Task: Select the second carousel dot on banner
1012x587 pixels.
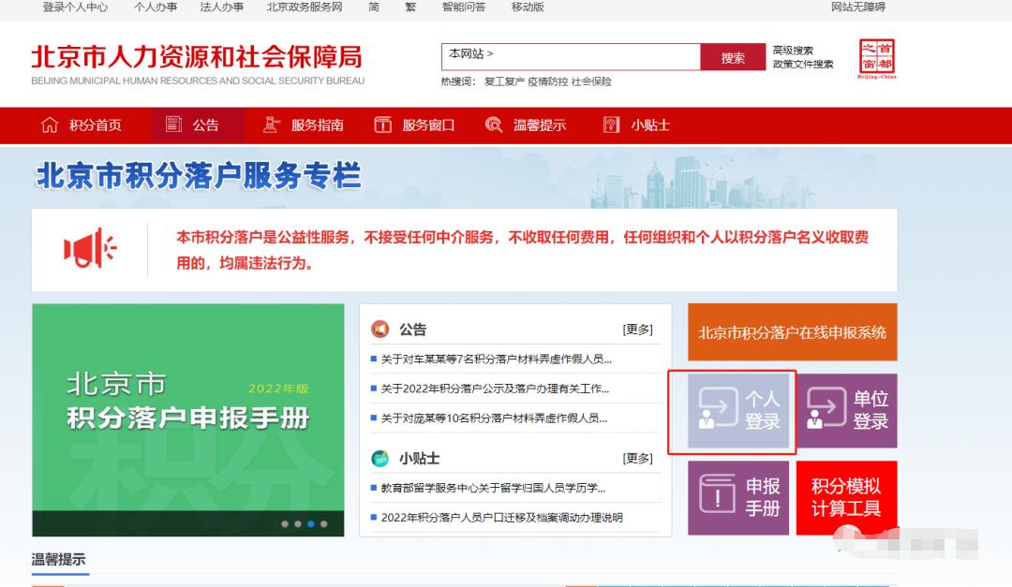Action: [298, 523]
